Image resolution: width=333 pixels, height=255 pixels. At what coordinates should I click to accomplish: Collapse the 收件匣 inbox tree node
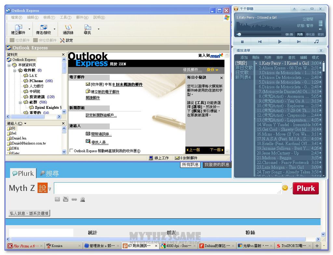(x=15, y=70)
